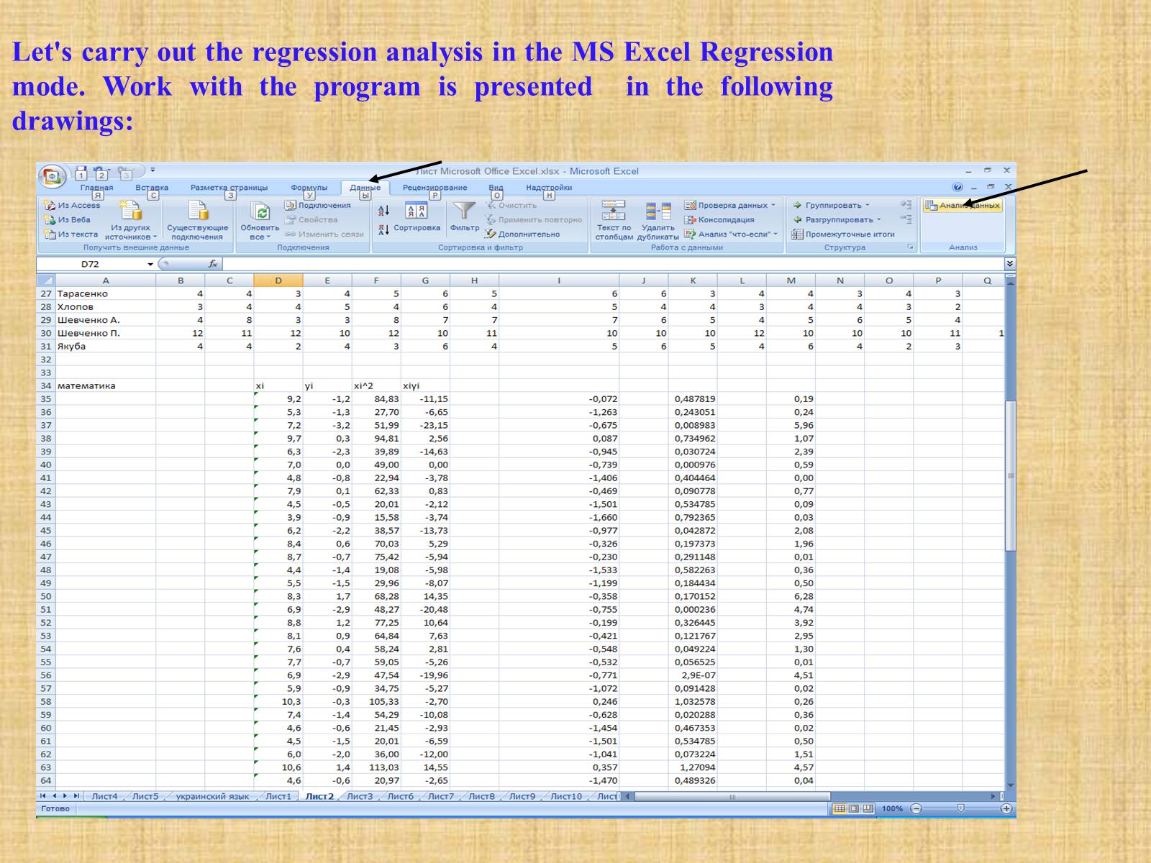The width and height of the screenshot is (1151, 863).
Task: Zoom out with the minus button
Action: point(916,808)
